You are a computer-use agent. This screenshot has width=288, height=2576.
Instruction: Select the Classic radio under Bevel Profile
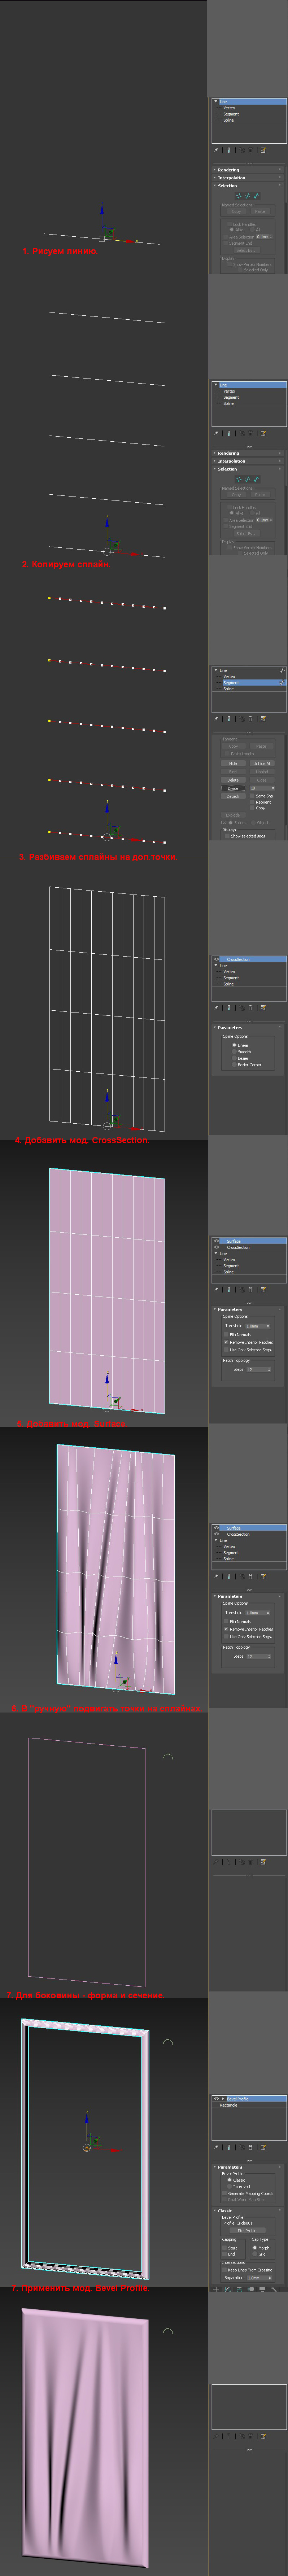[229, 2180]
